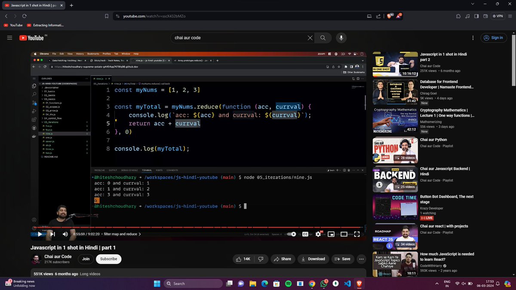This screenshot has height=290, width=516.
Task: Play the YouTube video
Action: [40, 234]
